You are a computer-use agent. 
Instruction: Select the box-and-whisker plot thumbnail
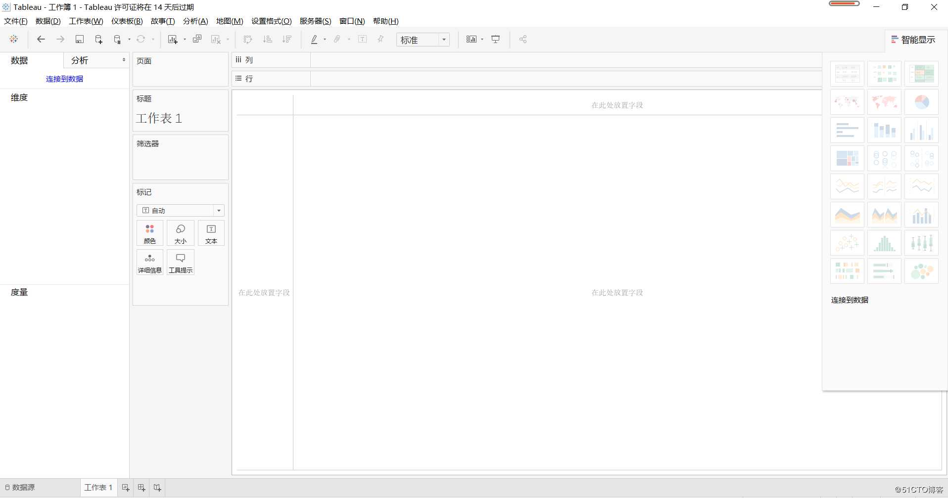921,243
